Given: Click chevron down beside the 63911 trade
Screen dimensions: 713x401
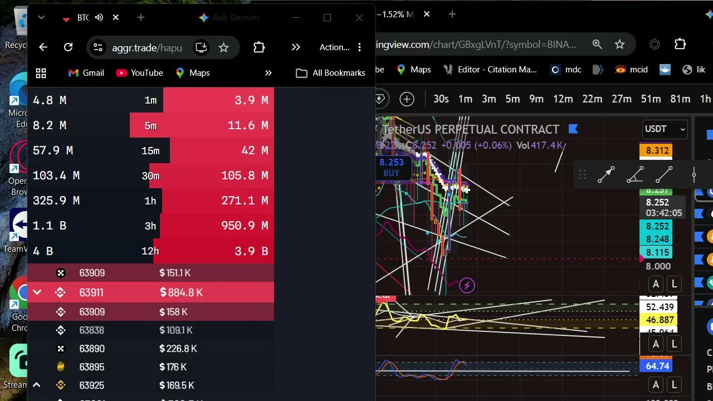Looking at the screenshot, I should 37,292.
